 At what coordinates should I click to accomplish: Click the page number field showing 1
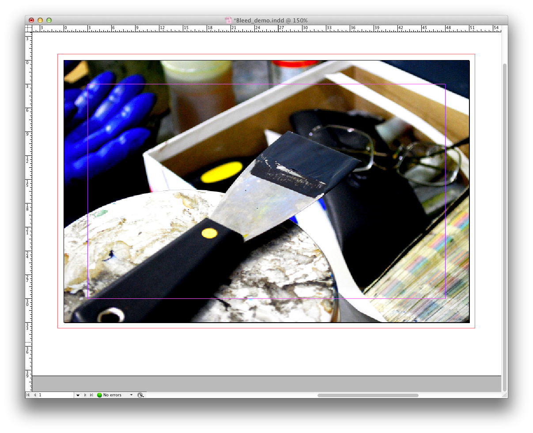[x=56, y=395]
